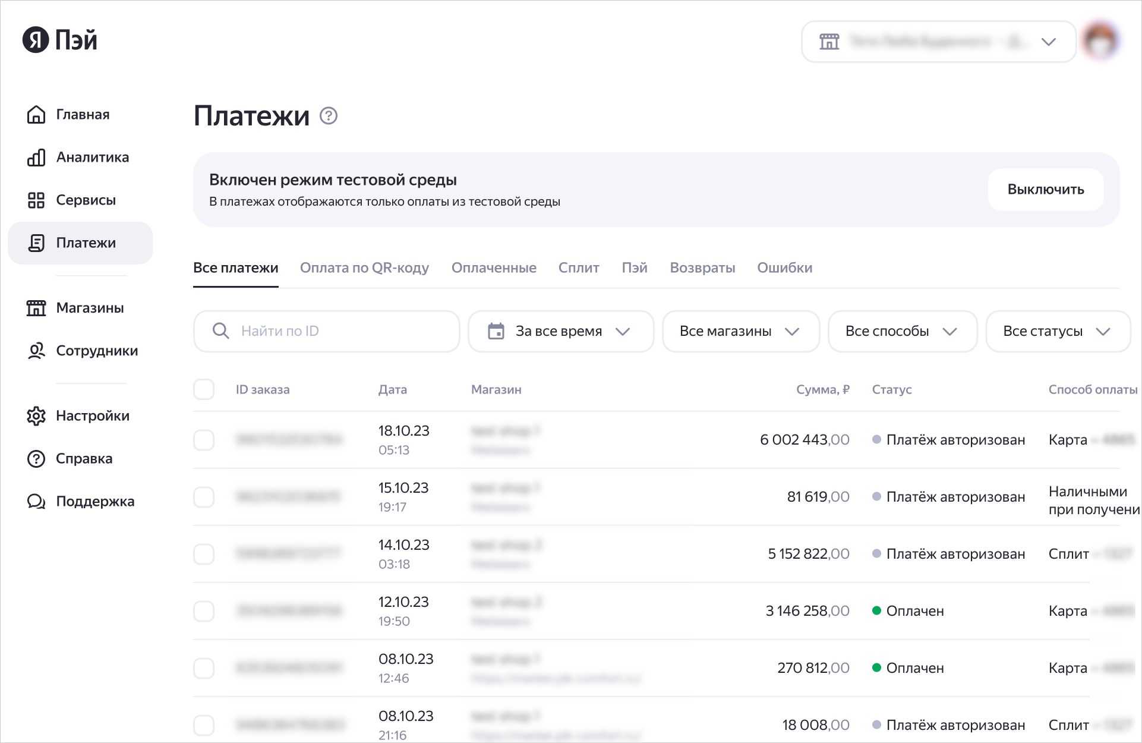Open the Поддержка chat bubble icon
This screenshot has height=743, width=1142.
coord(36,502)
